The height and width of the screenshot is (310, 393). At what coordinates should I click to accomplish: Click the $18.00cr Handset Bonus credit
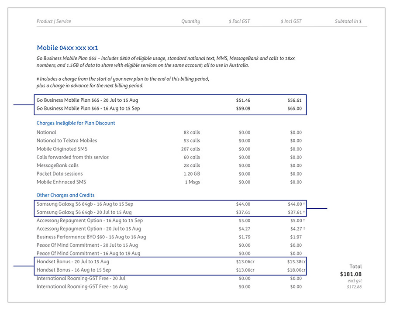tap(296, 270)
